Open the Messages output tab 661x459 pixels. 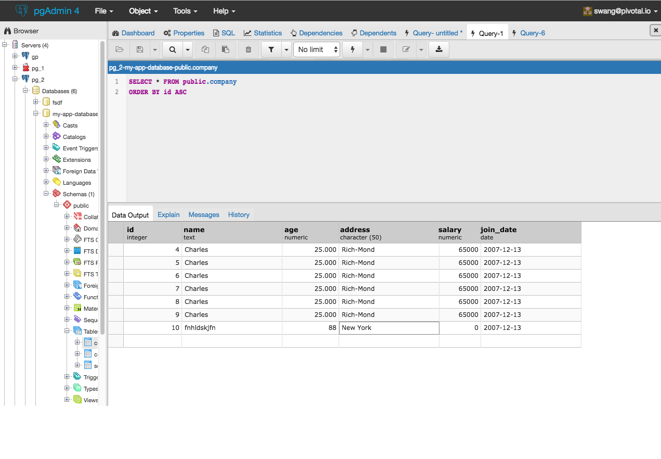tap(203, 214)
